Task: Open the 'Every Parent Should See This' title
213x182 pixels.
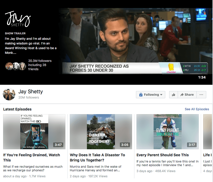Action: [x=163, y=155]
